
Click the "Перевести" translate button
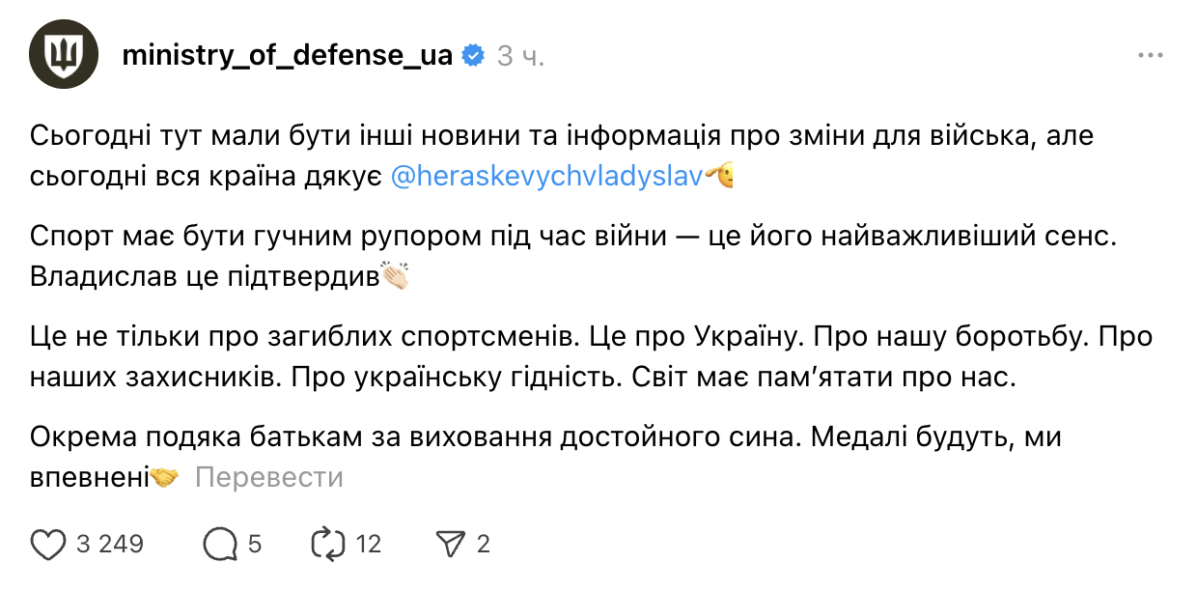pyautogui.click(x=269, y=477)
